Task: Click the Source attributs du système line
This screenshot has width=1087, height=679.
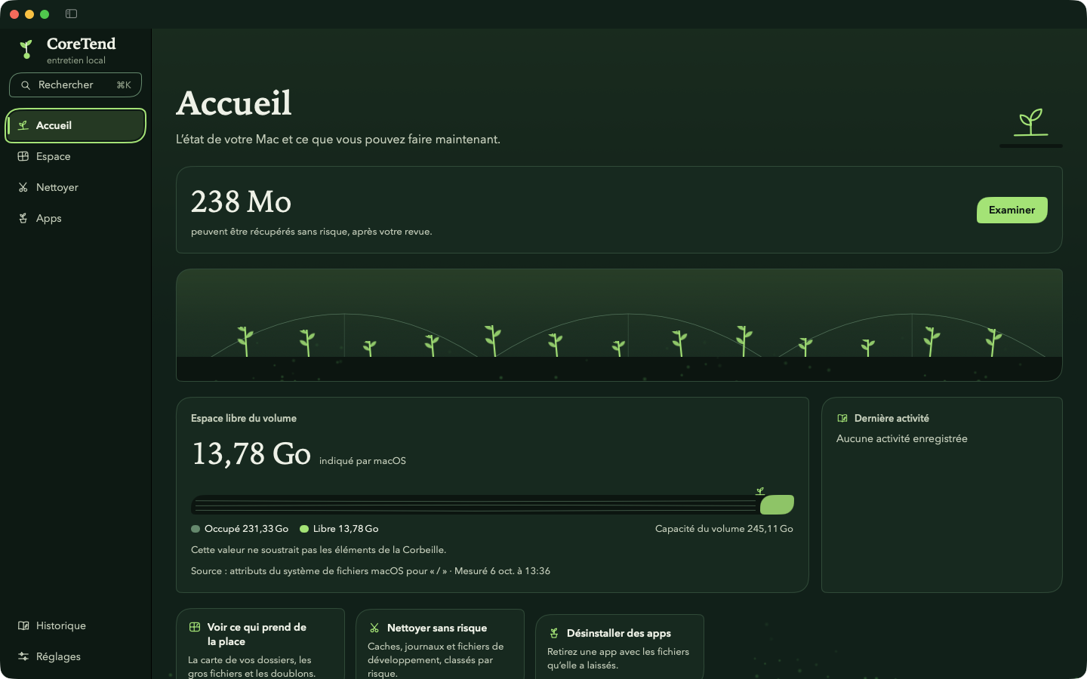Action: tap(371, 571)
